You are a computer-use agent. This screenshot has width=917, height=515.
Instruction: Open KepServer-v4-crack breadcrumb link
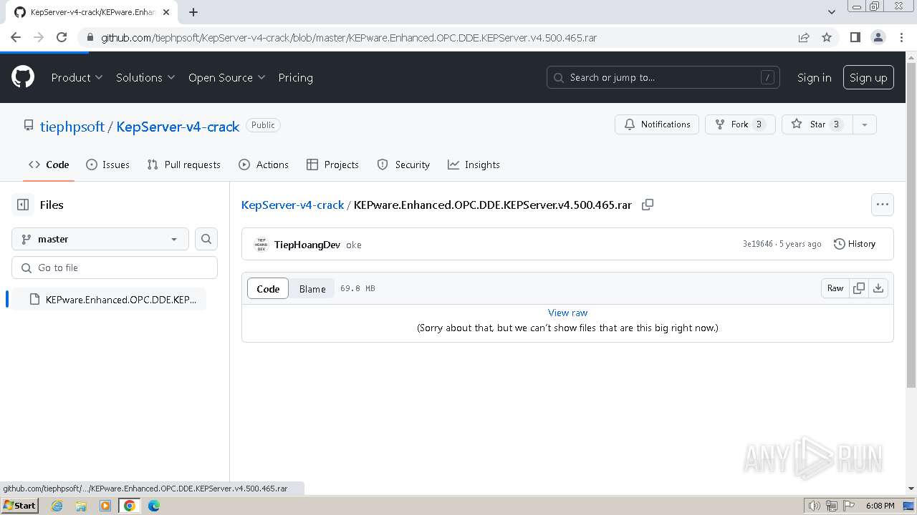coord(292,205)
